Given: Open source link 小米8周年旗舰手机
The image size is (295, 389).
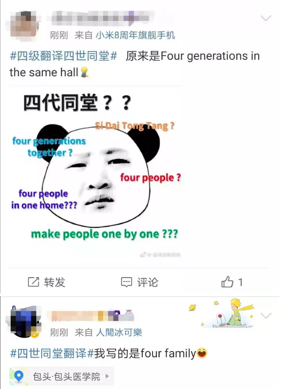Looking at the screenshot, I should tap(135, 35).
